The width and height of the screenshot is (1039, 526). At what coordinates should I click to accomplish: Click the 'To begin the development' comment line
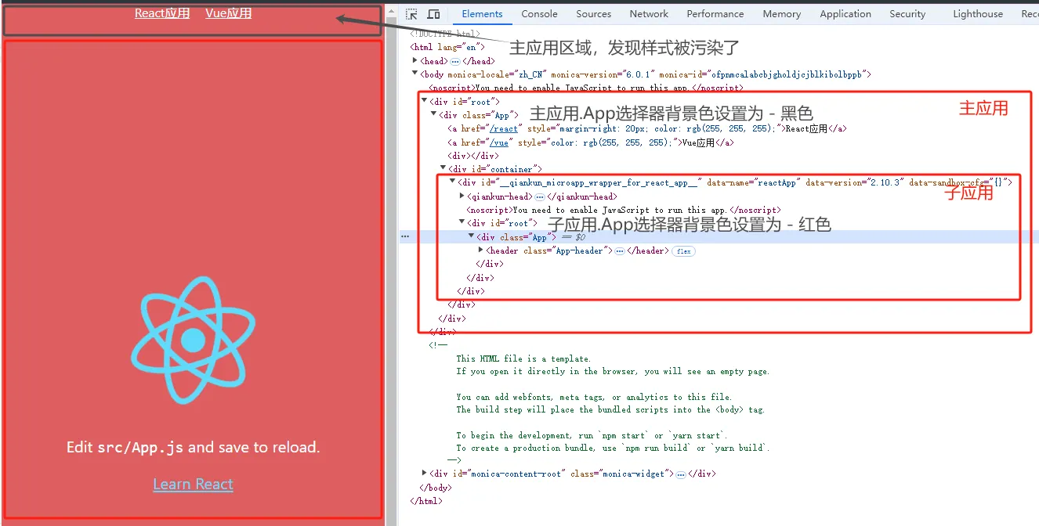point(592,435)
